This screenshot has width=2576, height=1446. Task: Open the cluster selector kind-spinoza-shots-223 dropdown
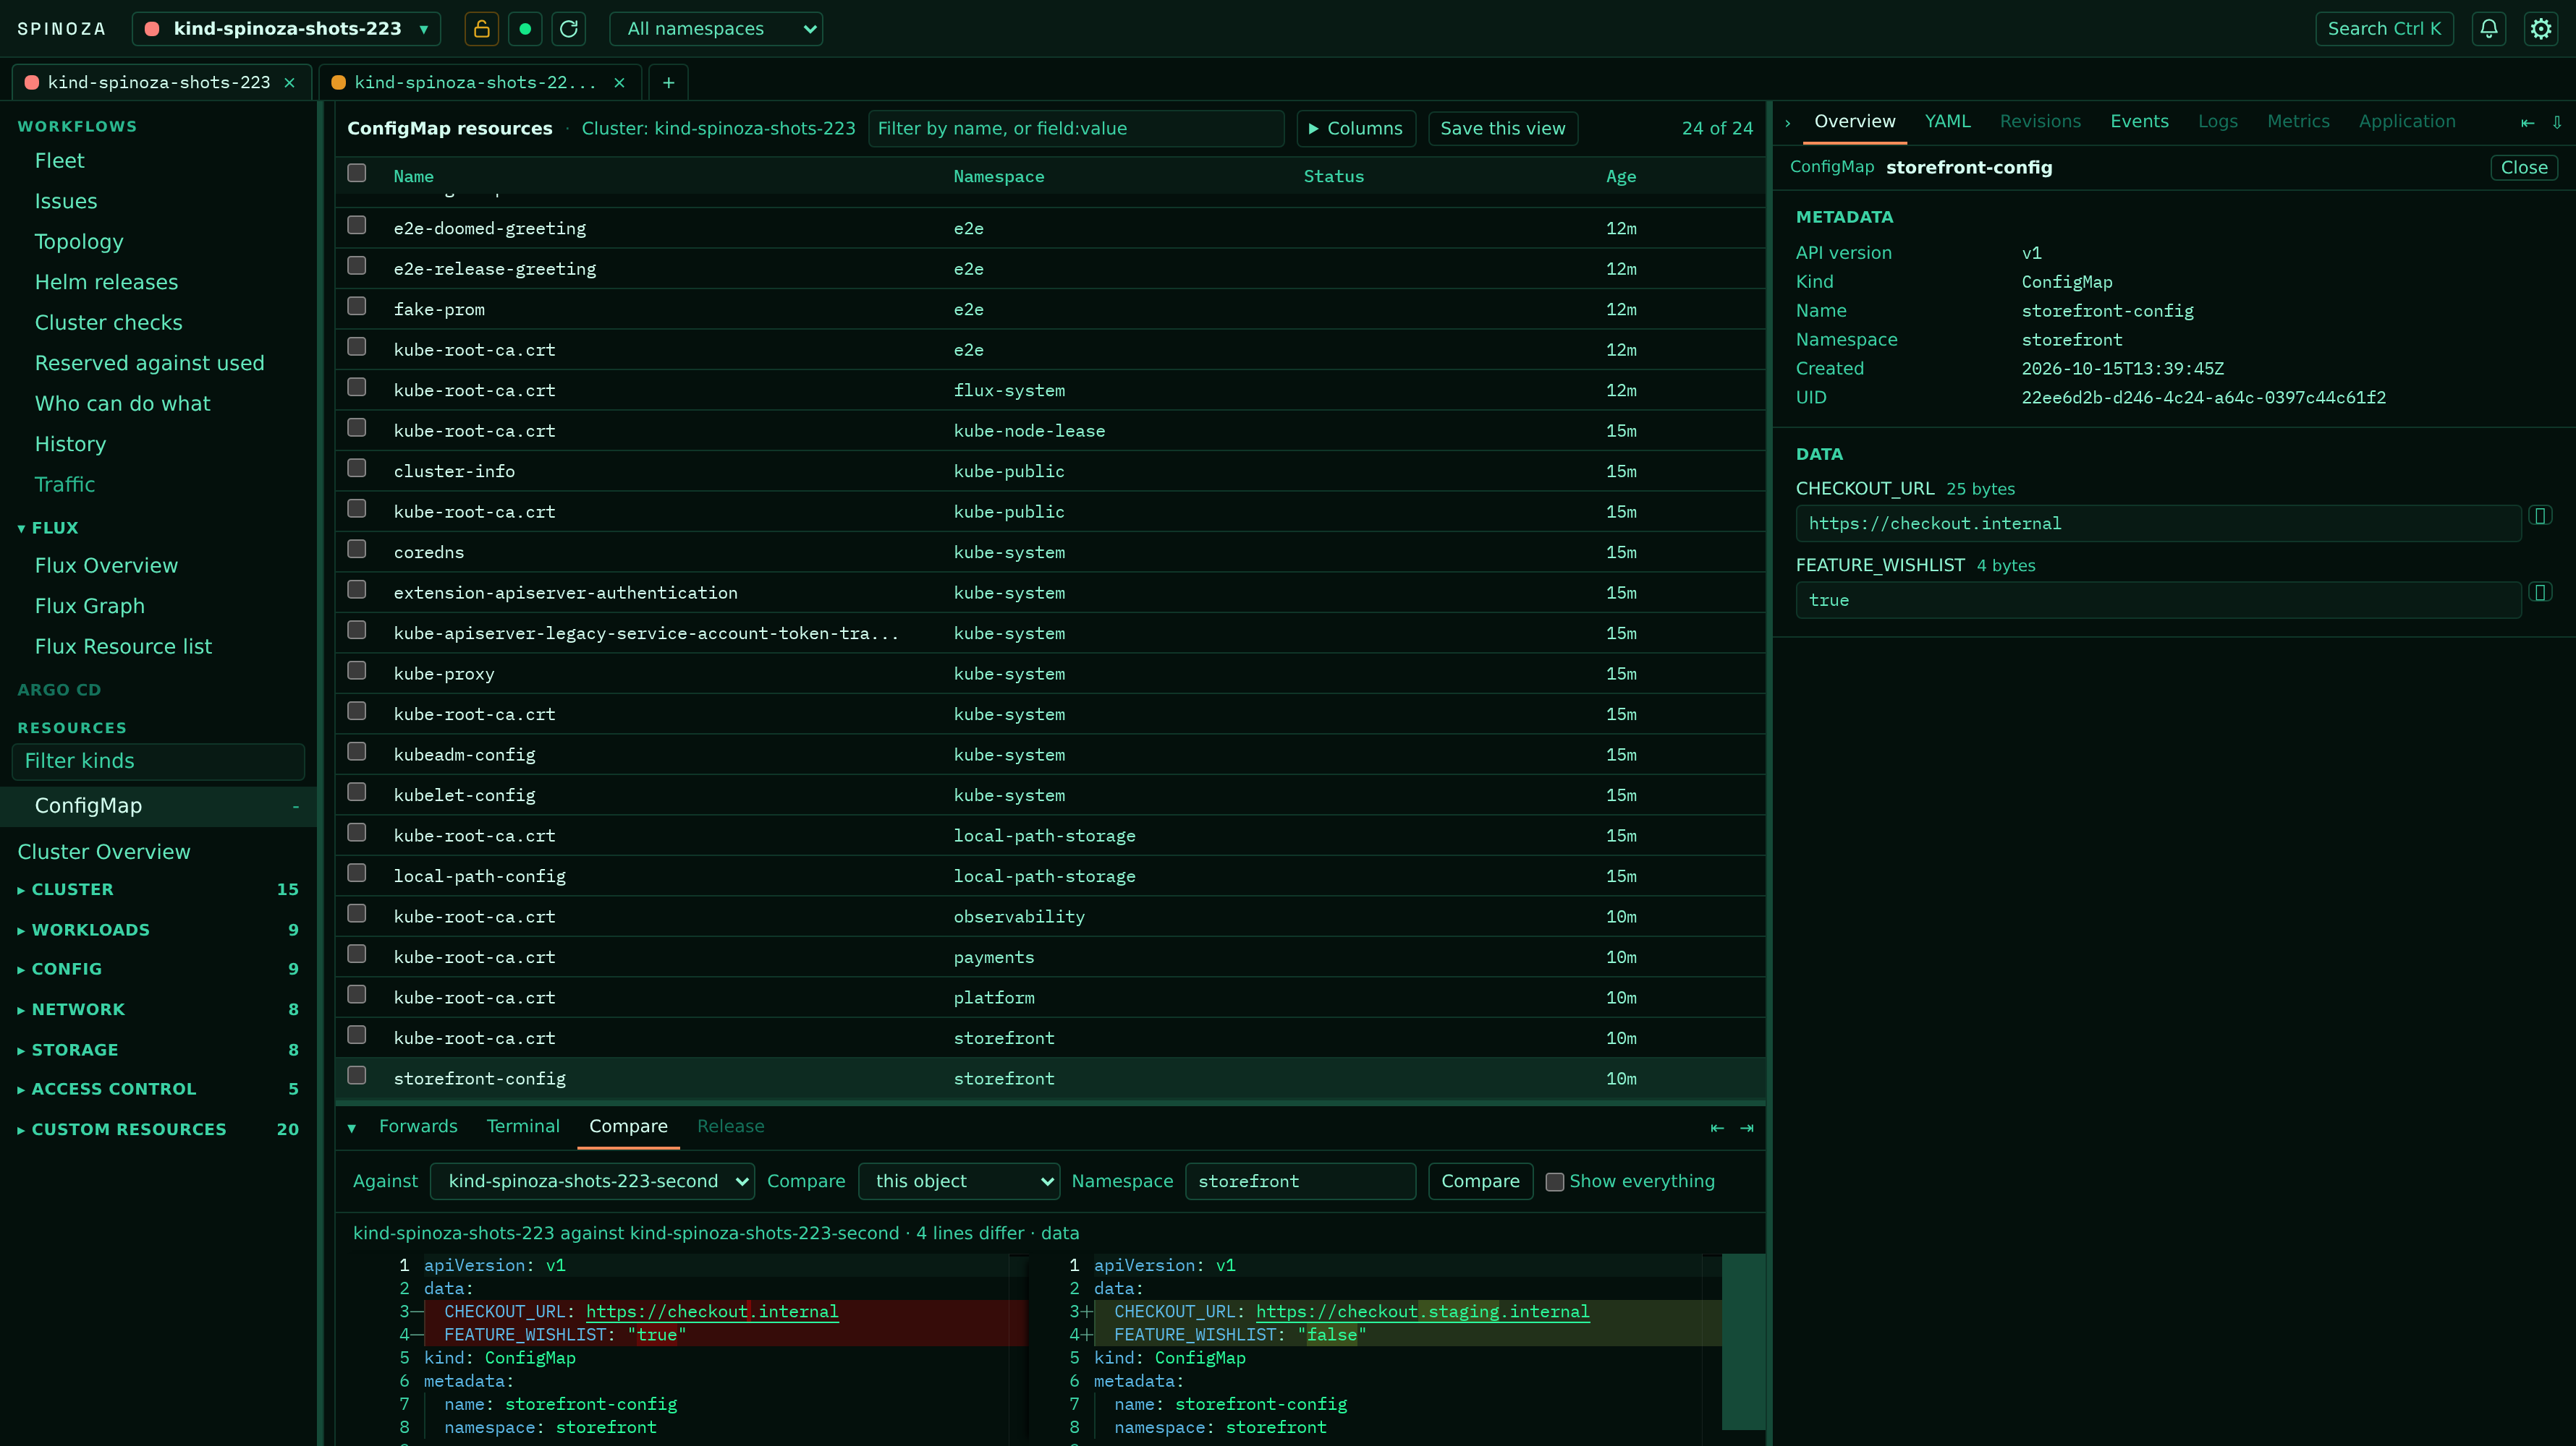(287, 29)
